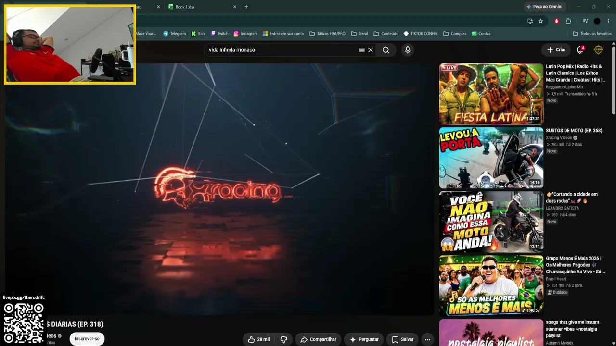The image size is (616, 346).
Task: Open the Instagram bookmark
Action: (x=245, y=34)
